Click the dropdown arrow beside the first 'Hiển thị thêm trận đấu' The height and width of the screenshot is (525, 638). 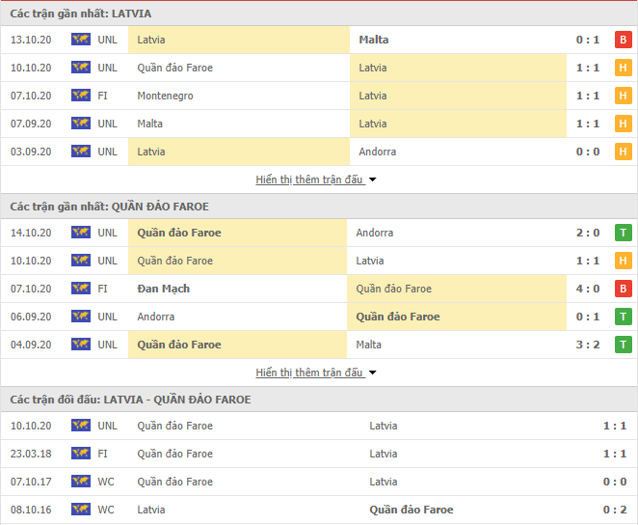pos(372,180)
